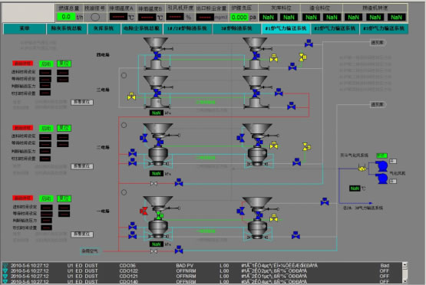The height and width of the screenshot is (285, 426).
Task: Click the green 复位 button in the middle control group
Action: (64, 128)
